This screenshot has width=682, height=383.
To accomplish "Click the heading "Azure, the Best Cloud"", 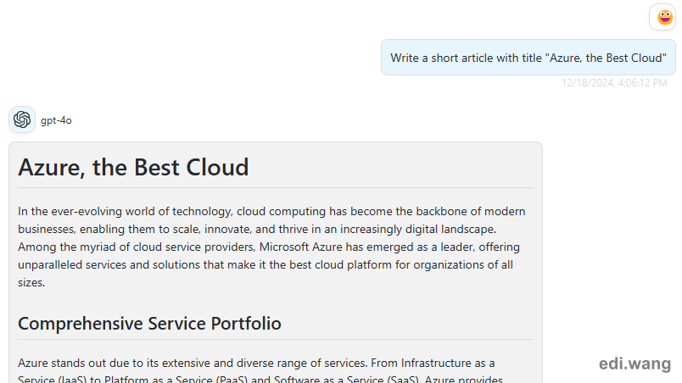I will coord(133,167).
